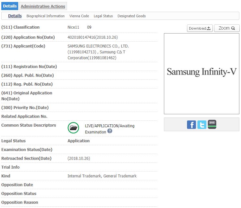Image resolution: width=241 pixels, height=208 pixels.
Task: Click the (220) Application No(Date) label
Action: coord(28,37)
